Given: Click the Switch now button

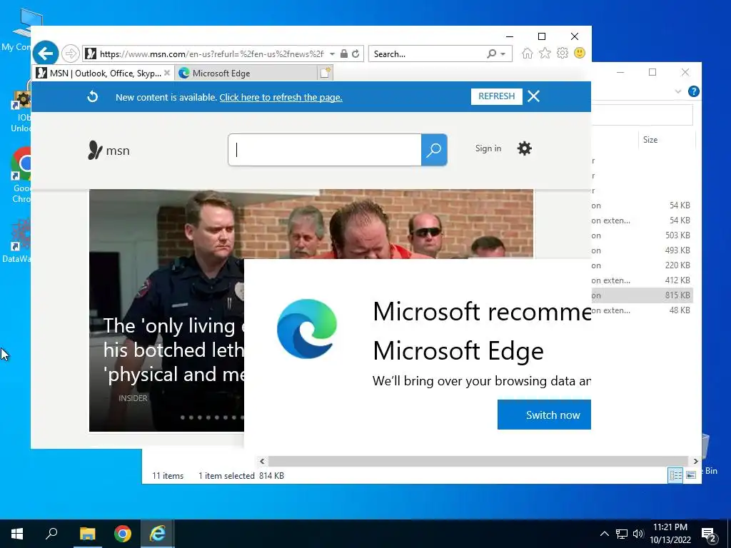Looking at the screenshot, I should [544, 415].
